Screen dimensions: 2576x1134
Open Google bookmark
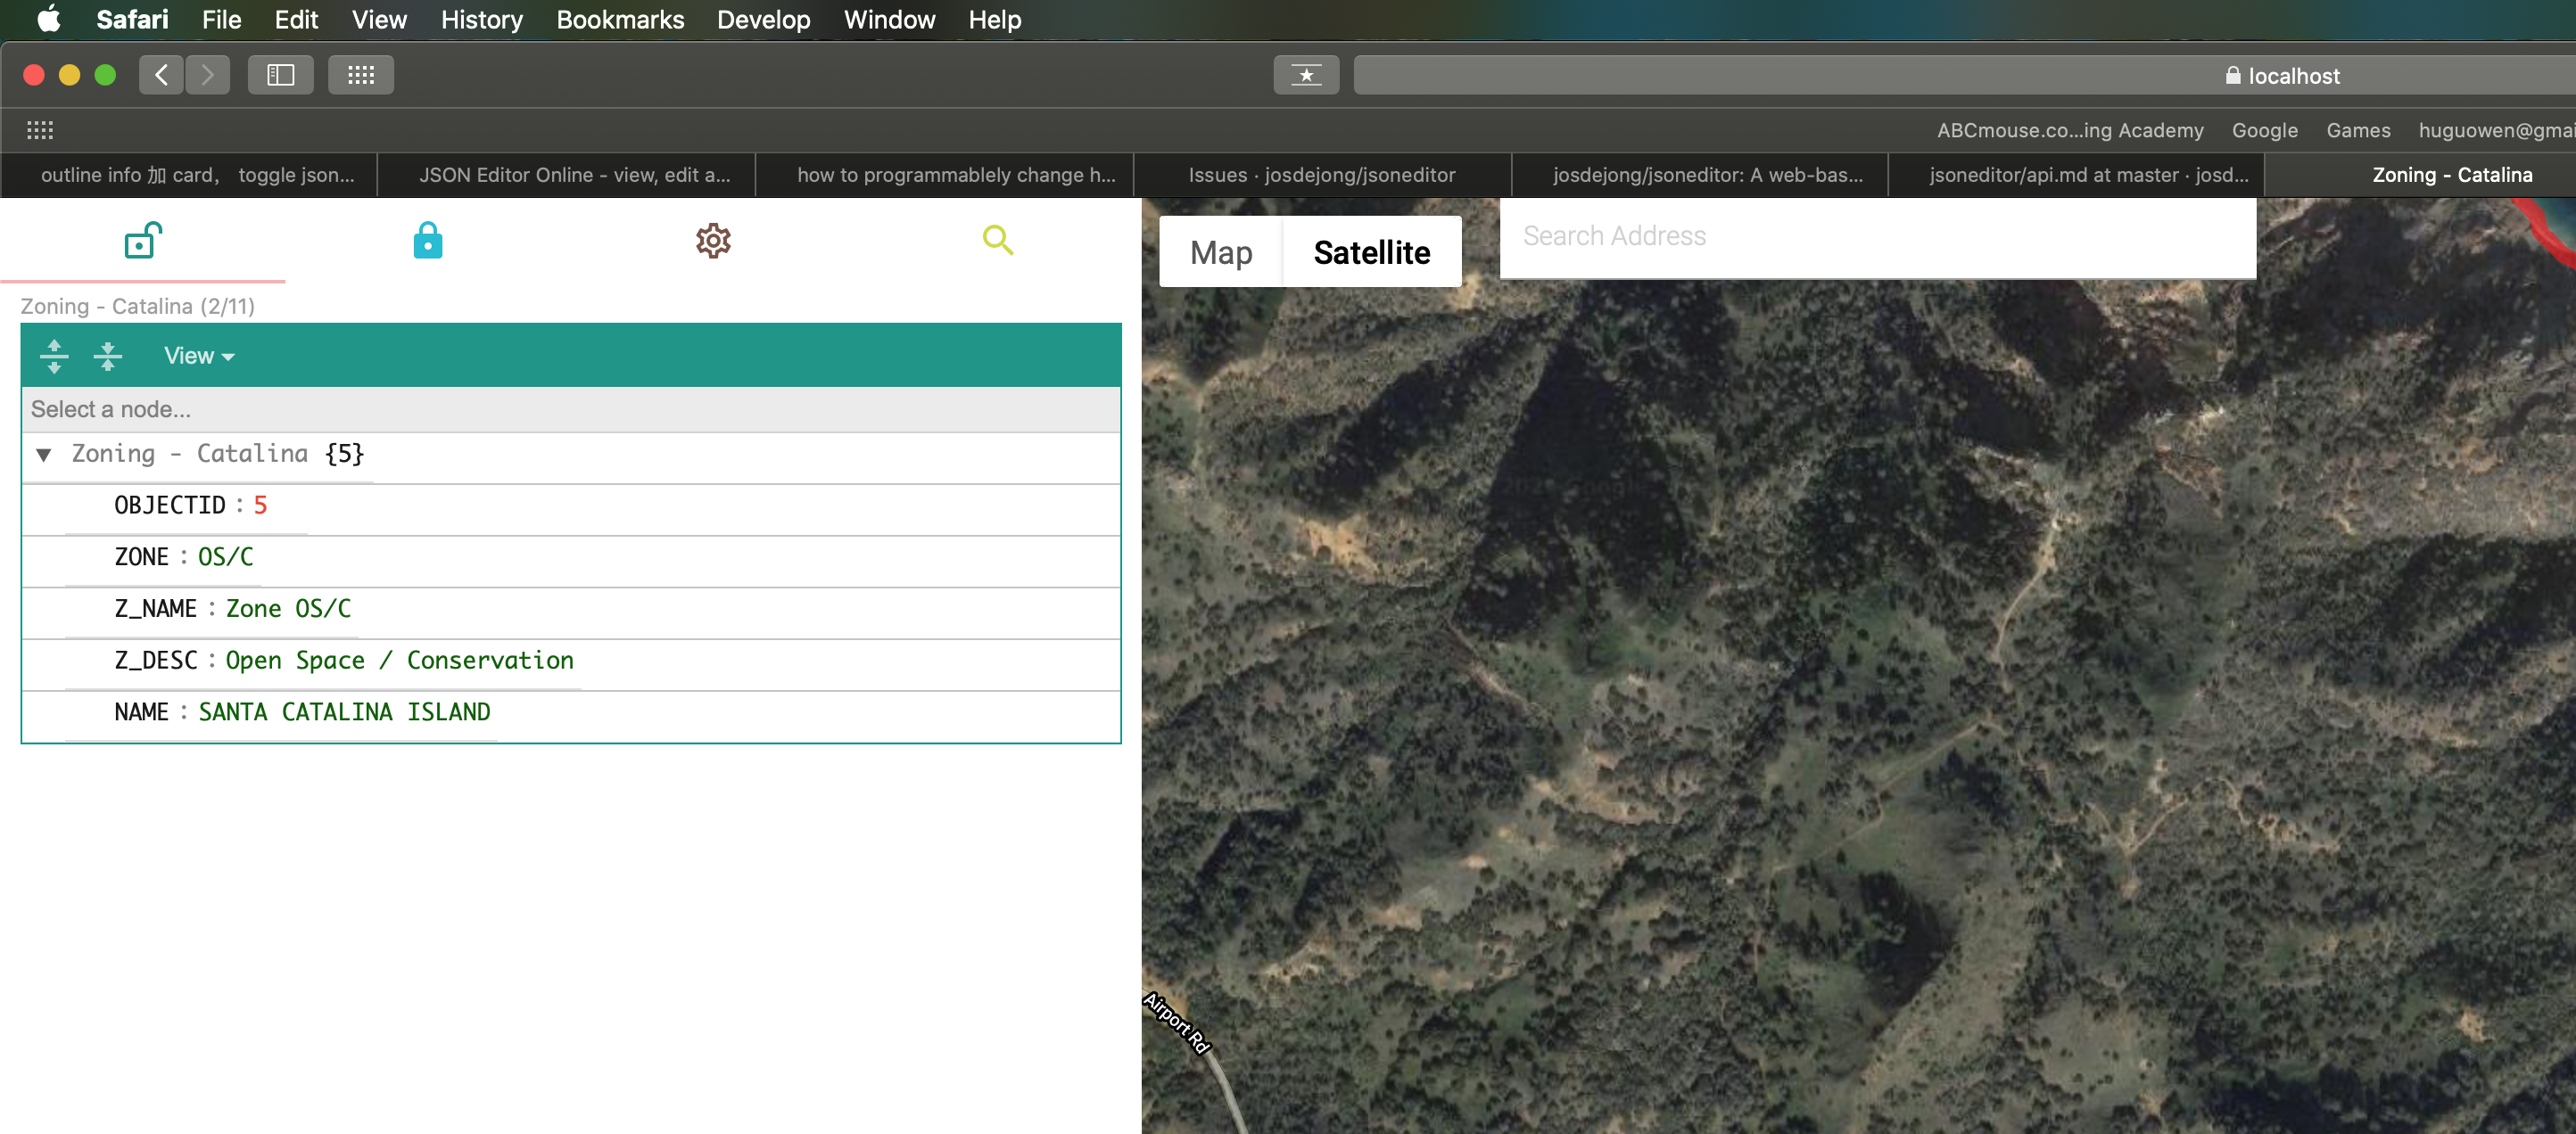coord(2264,130)
